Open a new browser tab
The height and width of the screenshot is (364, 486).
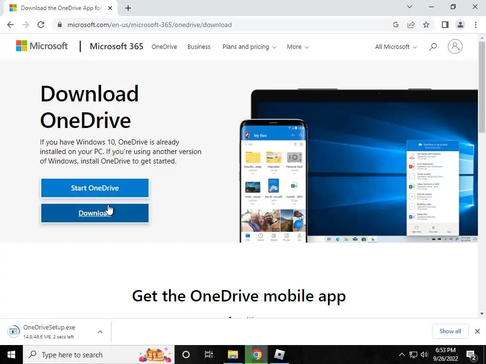point(128,9)
